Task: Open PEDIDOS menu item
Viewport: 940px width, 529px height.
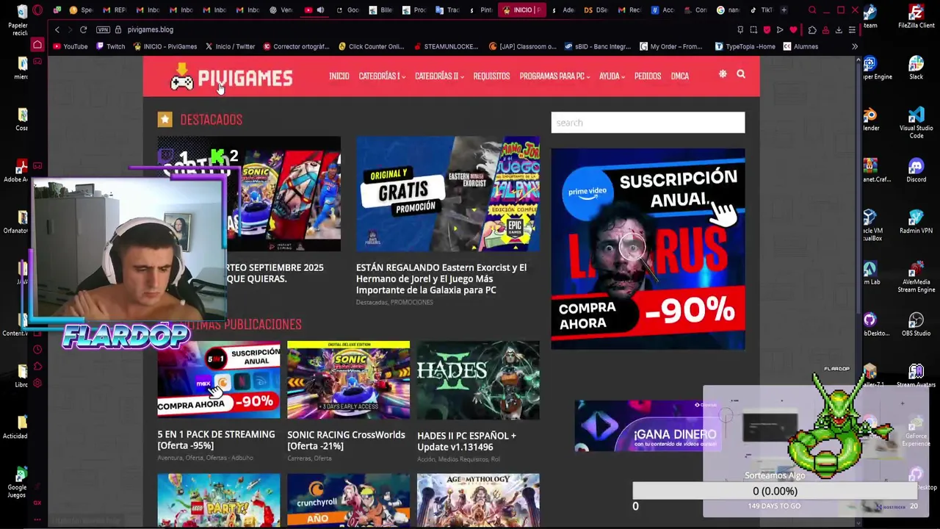Action: click(x=648, y=76)
